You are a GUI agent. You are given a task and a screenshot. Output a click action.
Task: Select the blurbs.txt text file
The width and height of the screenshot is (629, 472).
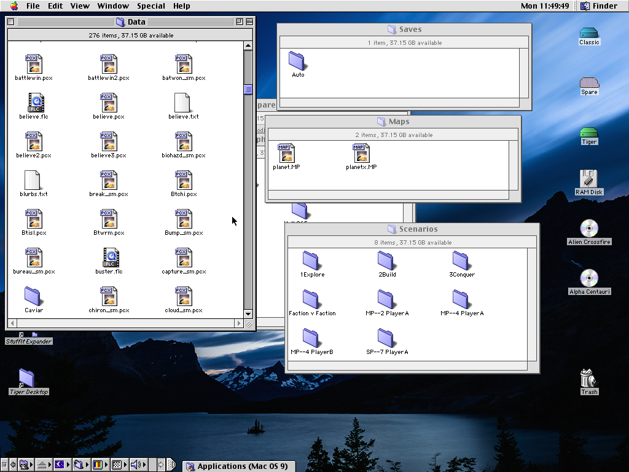point(33,180)
